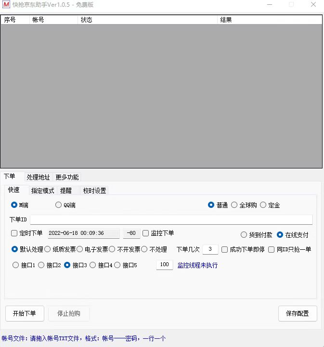
Task: Click the 序号 column header
Action: click(x=15, y=20)
